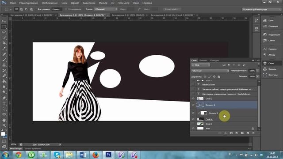
Task: Open Layers panel flyout menu
Action: click(x=258, y=61)
